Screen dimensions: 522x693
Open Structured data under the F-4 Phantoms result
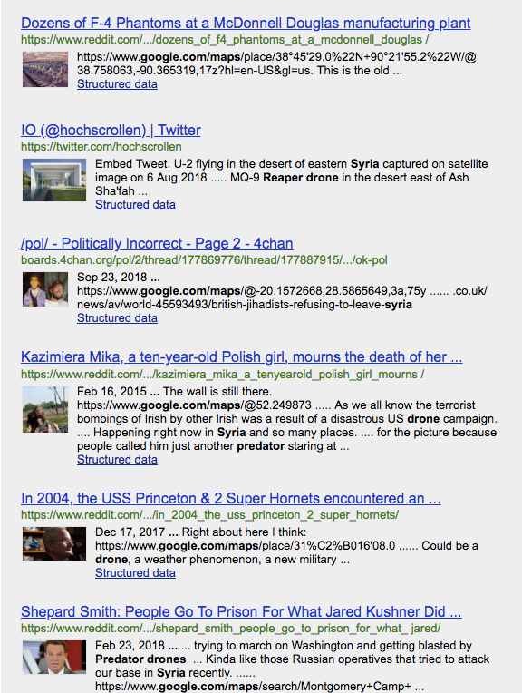click(117, 84)
